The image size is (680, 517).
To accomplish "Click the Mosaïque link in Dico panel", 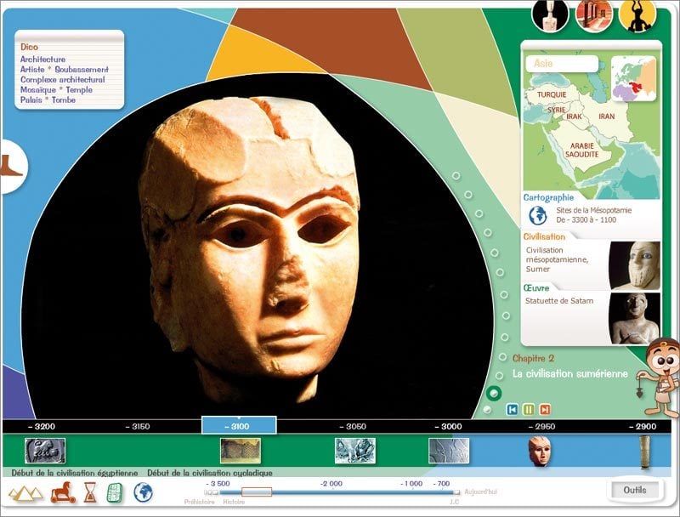I will point(38,89).
